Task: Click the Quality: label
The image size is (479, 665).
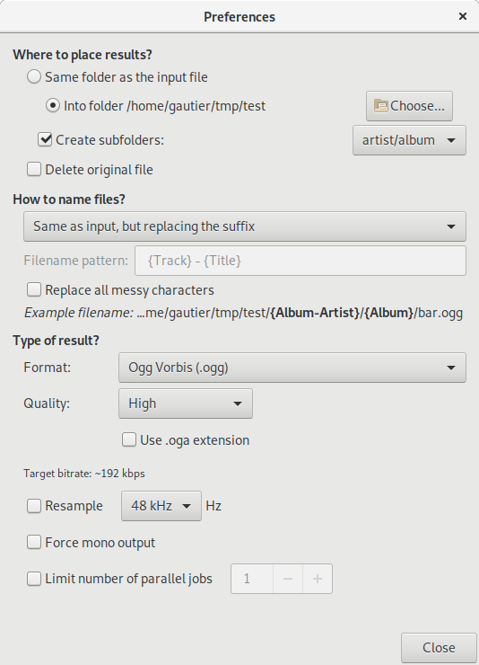Action: (47, 403)
